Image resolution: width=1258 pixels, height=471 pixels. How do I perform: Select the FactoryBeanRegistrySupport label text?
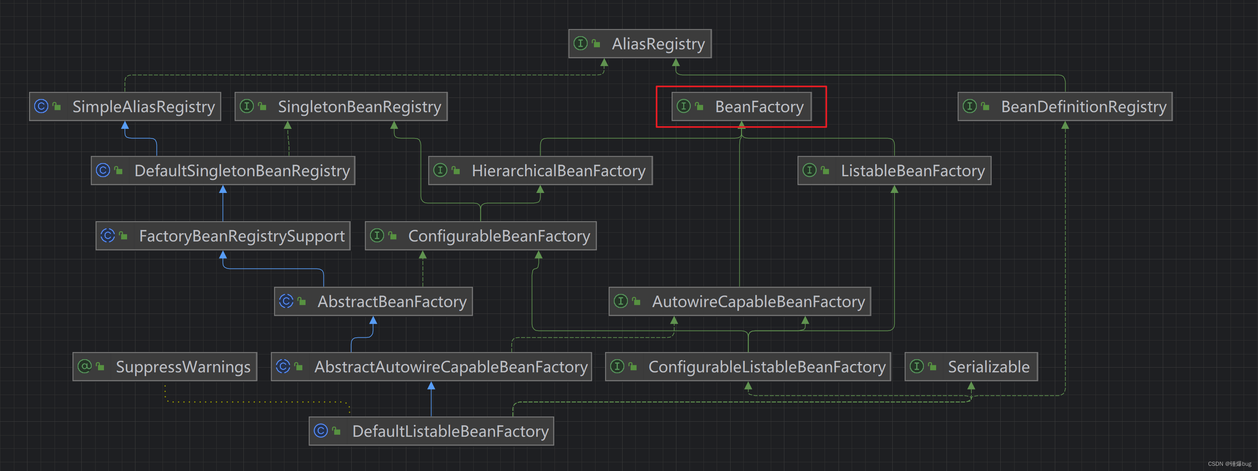point(242,236)
